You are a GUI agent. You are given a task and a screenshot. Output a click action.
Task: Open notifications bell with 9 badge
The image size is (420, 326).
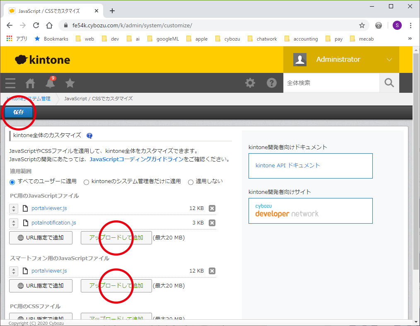tap(50, 82)
